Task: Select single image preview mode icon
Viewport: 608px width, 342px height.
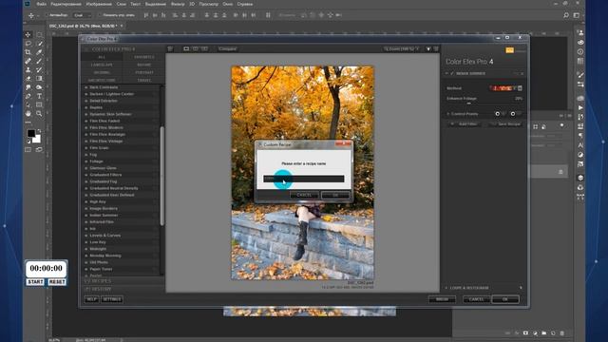Action: pos(186,48)
